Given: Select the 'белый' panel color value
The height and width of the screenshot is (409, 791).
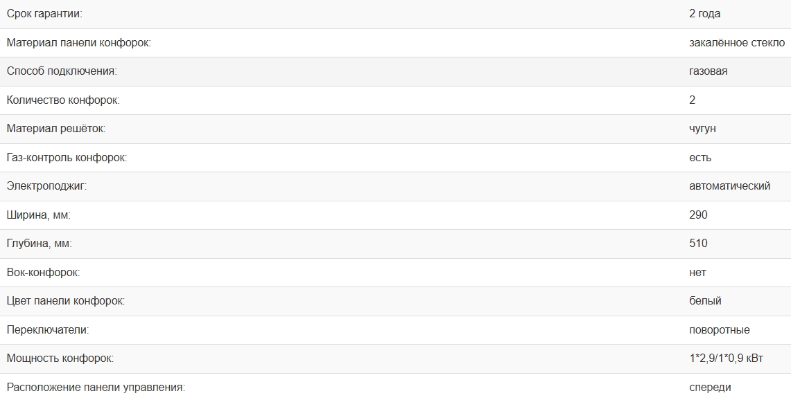Looking at the screenshot, I should [705, 301].
